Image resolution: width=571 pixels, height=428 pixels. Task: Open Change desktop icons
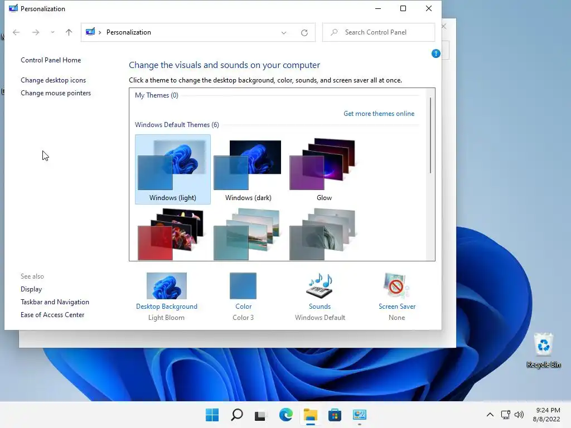(53, 80)
